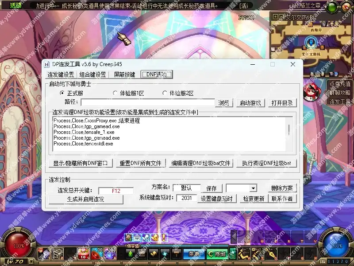This screenshot has width=354, height=266.
Task: Click the 联系作者 button
Action: tap(282, 199)
